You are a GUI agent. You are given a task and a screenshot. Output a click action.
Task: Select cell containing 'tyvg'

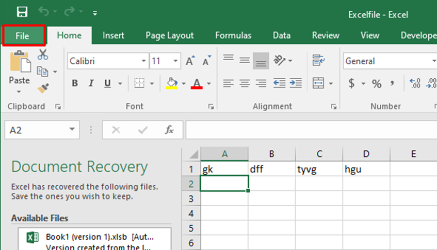(x=319, y=169)
